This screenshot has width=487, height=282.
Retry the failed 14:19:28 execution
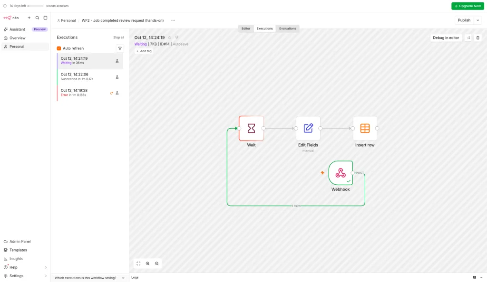click(x=111, y=93)
